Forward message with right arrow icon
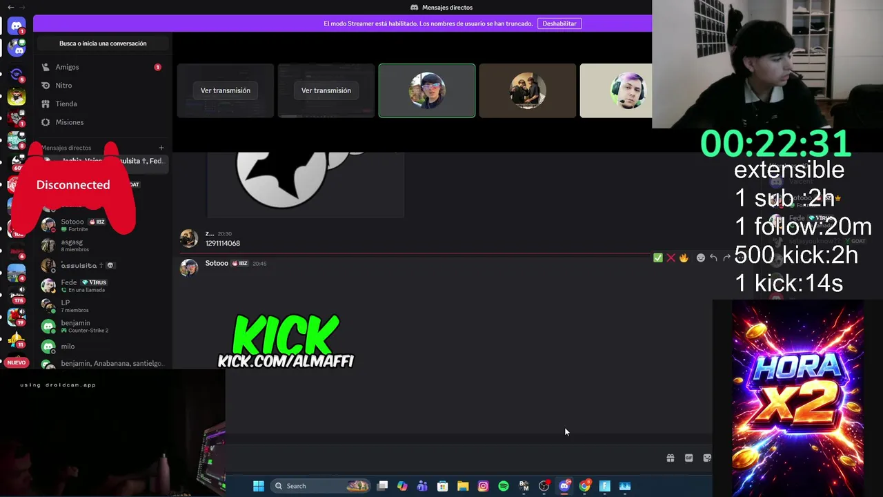The image size is (883, 497). coord(726,257)
